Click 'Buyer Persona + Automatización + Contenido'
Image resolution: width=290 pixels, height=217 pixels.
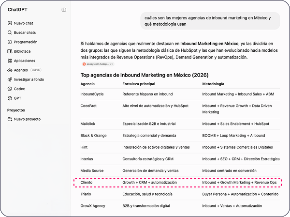pyautogui.click(x=240, y=194)
